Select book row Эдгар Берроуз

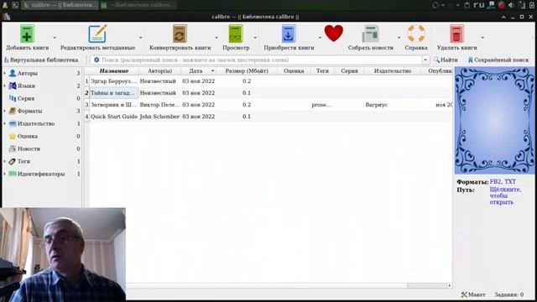tap(268, 81)
